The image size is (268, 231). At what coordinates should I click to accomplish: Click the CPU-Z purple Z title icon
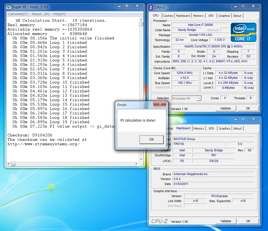click(151, 7)
